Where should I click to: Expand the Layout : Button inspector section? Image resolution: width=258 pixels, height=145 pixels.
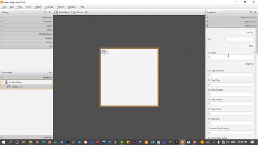232,21
